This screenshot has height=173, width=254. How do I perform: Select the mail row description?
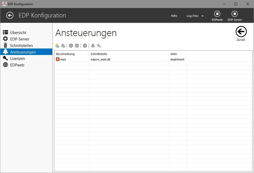[x=63, y=59]
